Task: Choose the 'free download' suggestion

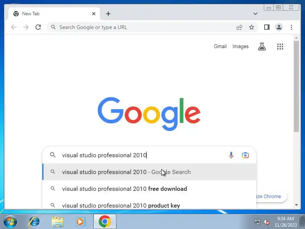Action: pyautogui.click(x=149, y=189)
